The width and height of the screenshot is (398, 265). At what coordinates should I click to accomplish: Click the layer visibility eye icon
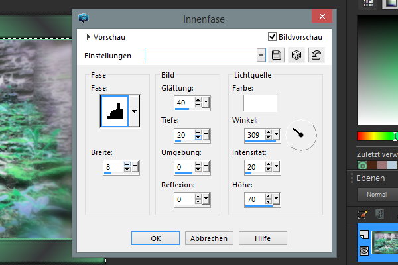click(x=364, y=252)
